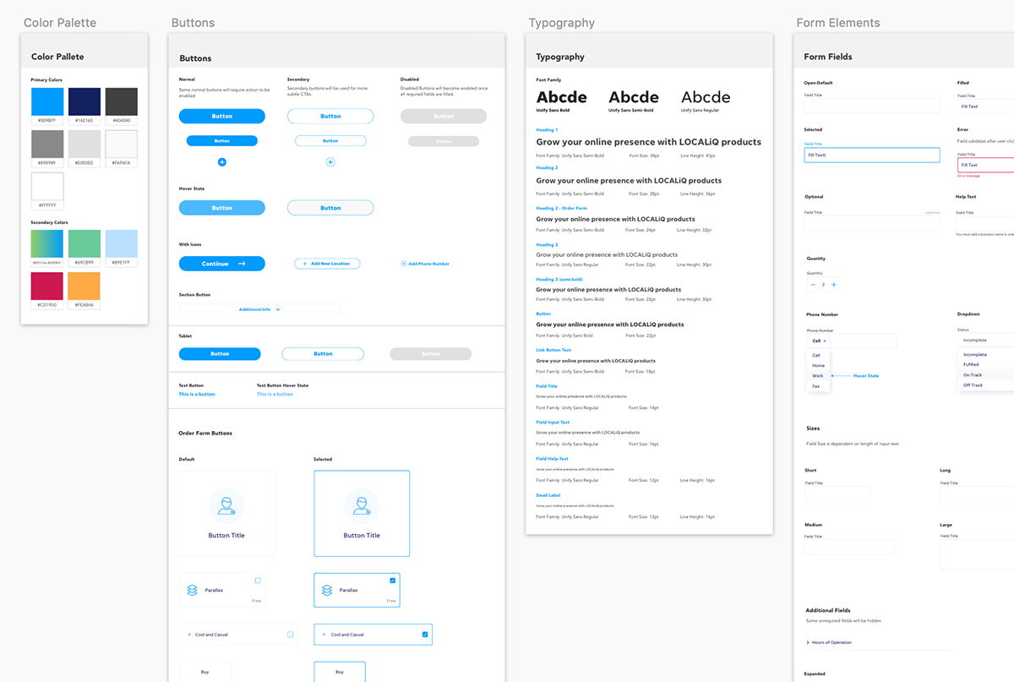
Task: Select the #CD1950 crimson swatch
Action: [47, 286]
